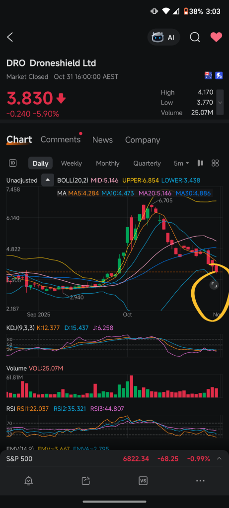Open the News tab

pyautogui.click(x=102, y=140)
